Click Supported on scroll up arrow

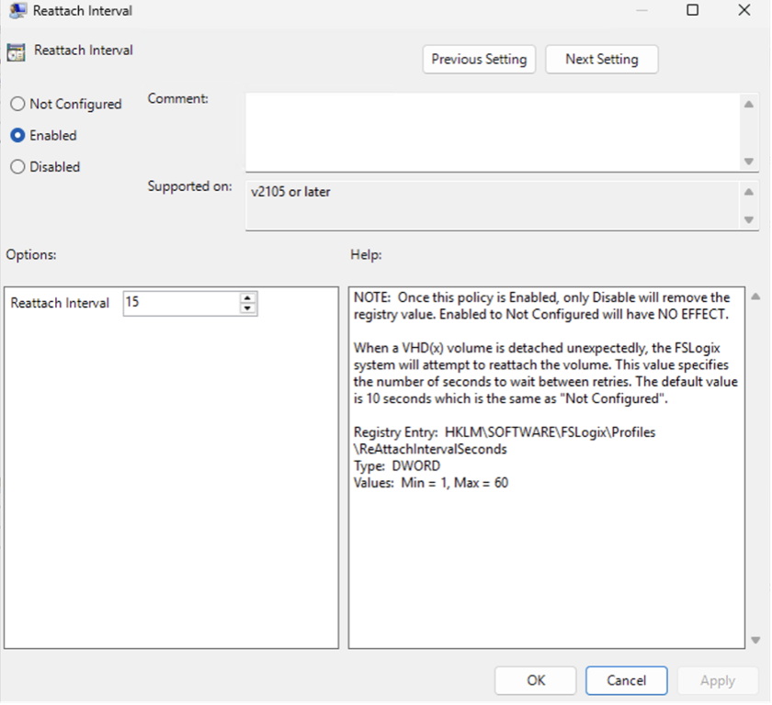pyautogui.click(x=749, y=192)
